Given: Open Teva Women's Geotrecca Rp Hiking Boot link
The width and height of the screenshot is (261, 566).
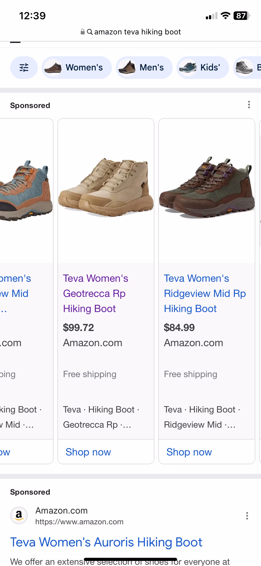Looking at the screenshot, I should [x=96, y=293].
